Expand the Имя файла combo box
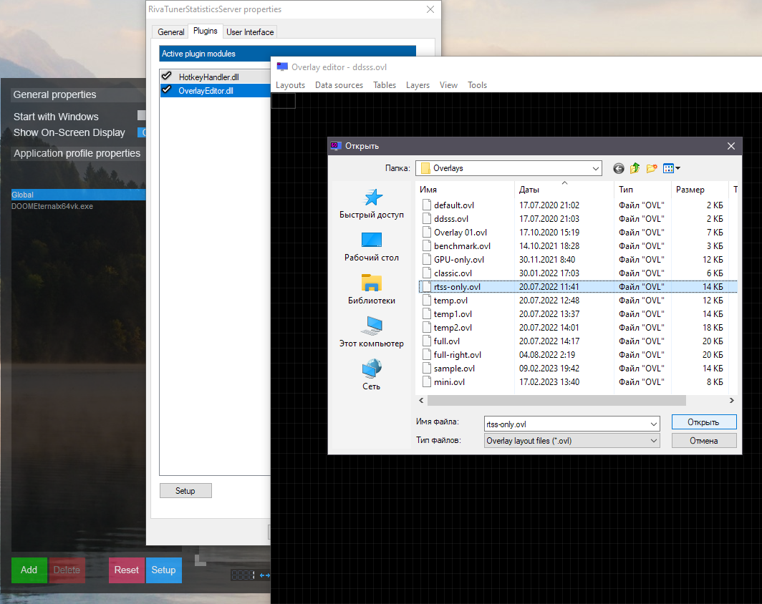 [654, 424]
